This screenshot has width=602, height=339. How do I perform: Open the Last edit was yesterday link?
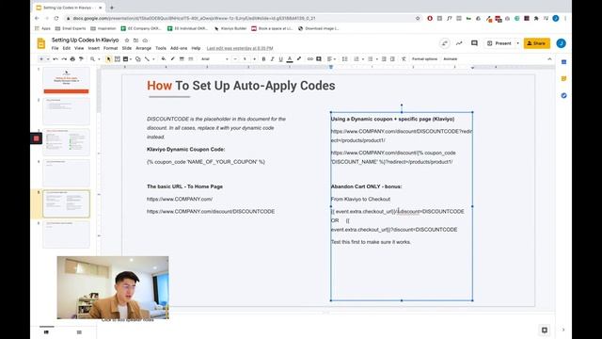pos(240,48)
